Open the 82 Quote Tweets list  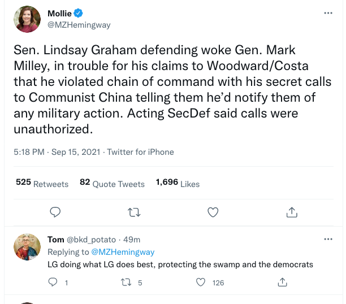click(x=112, y=183)
